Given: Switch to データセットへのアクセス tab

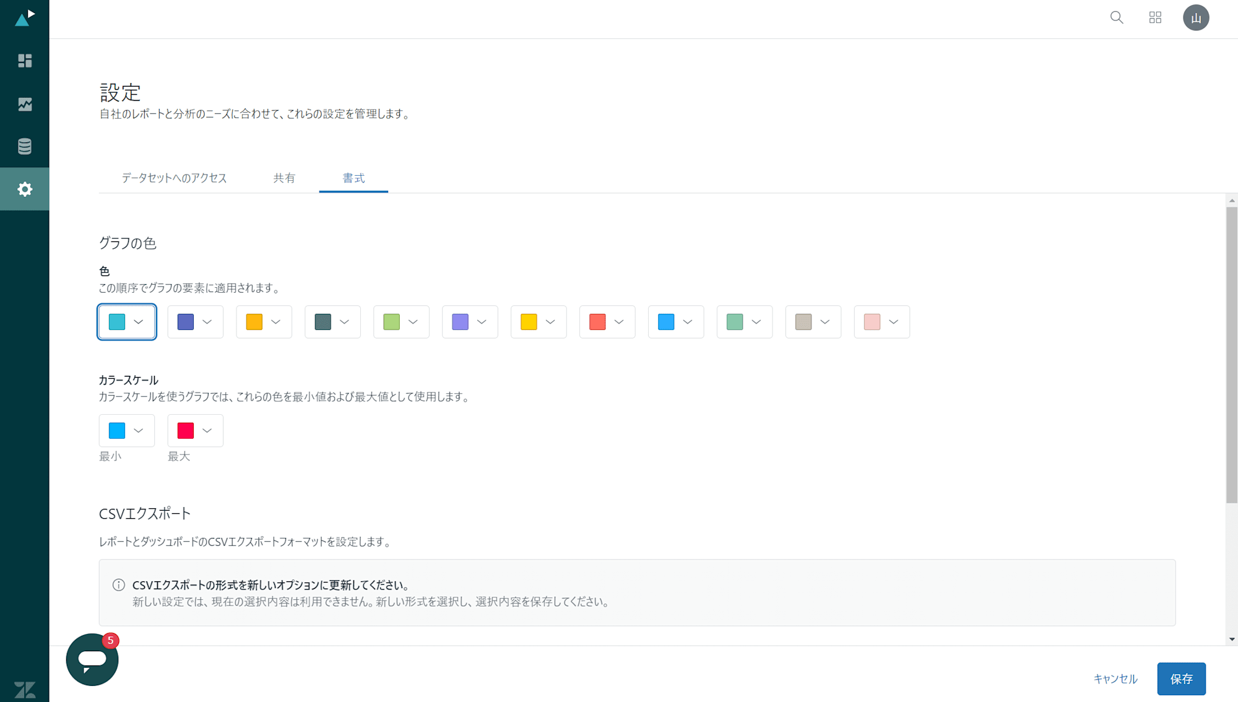Looking at the screenshot, I should click(174, 178).
